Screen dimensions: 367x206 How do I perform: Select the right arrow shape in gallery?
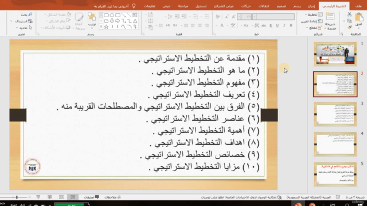coord(118,21)
